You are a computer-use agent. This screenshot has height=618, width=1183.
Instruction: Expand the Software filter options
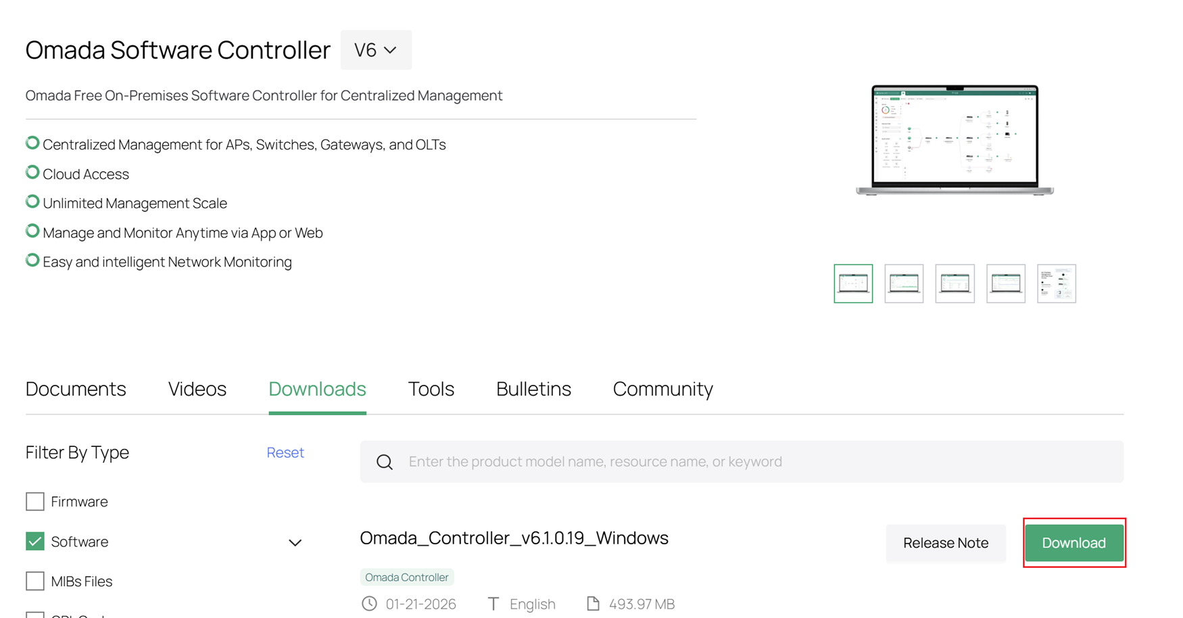click(295, 542)
